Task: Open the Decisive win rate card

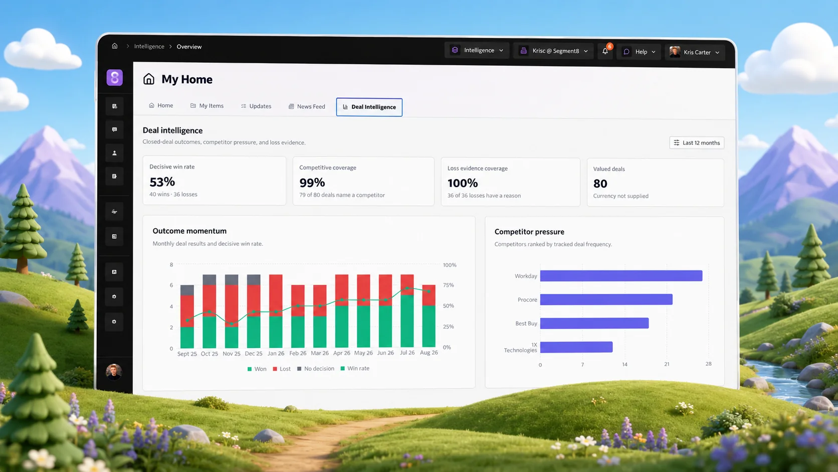Action: pyautogui.click(x=215, y=181)
